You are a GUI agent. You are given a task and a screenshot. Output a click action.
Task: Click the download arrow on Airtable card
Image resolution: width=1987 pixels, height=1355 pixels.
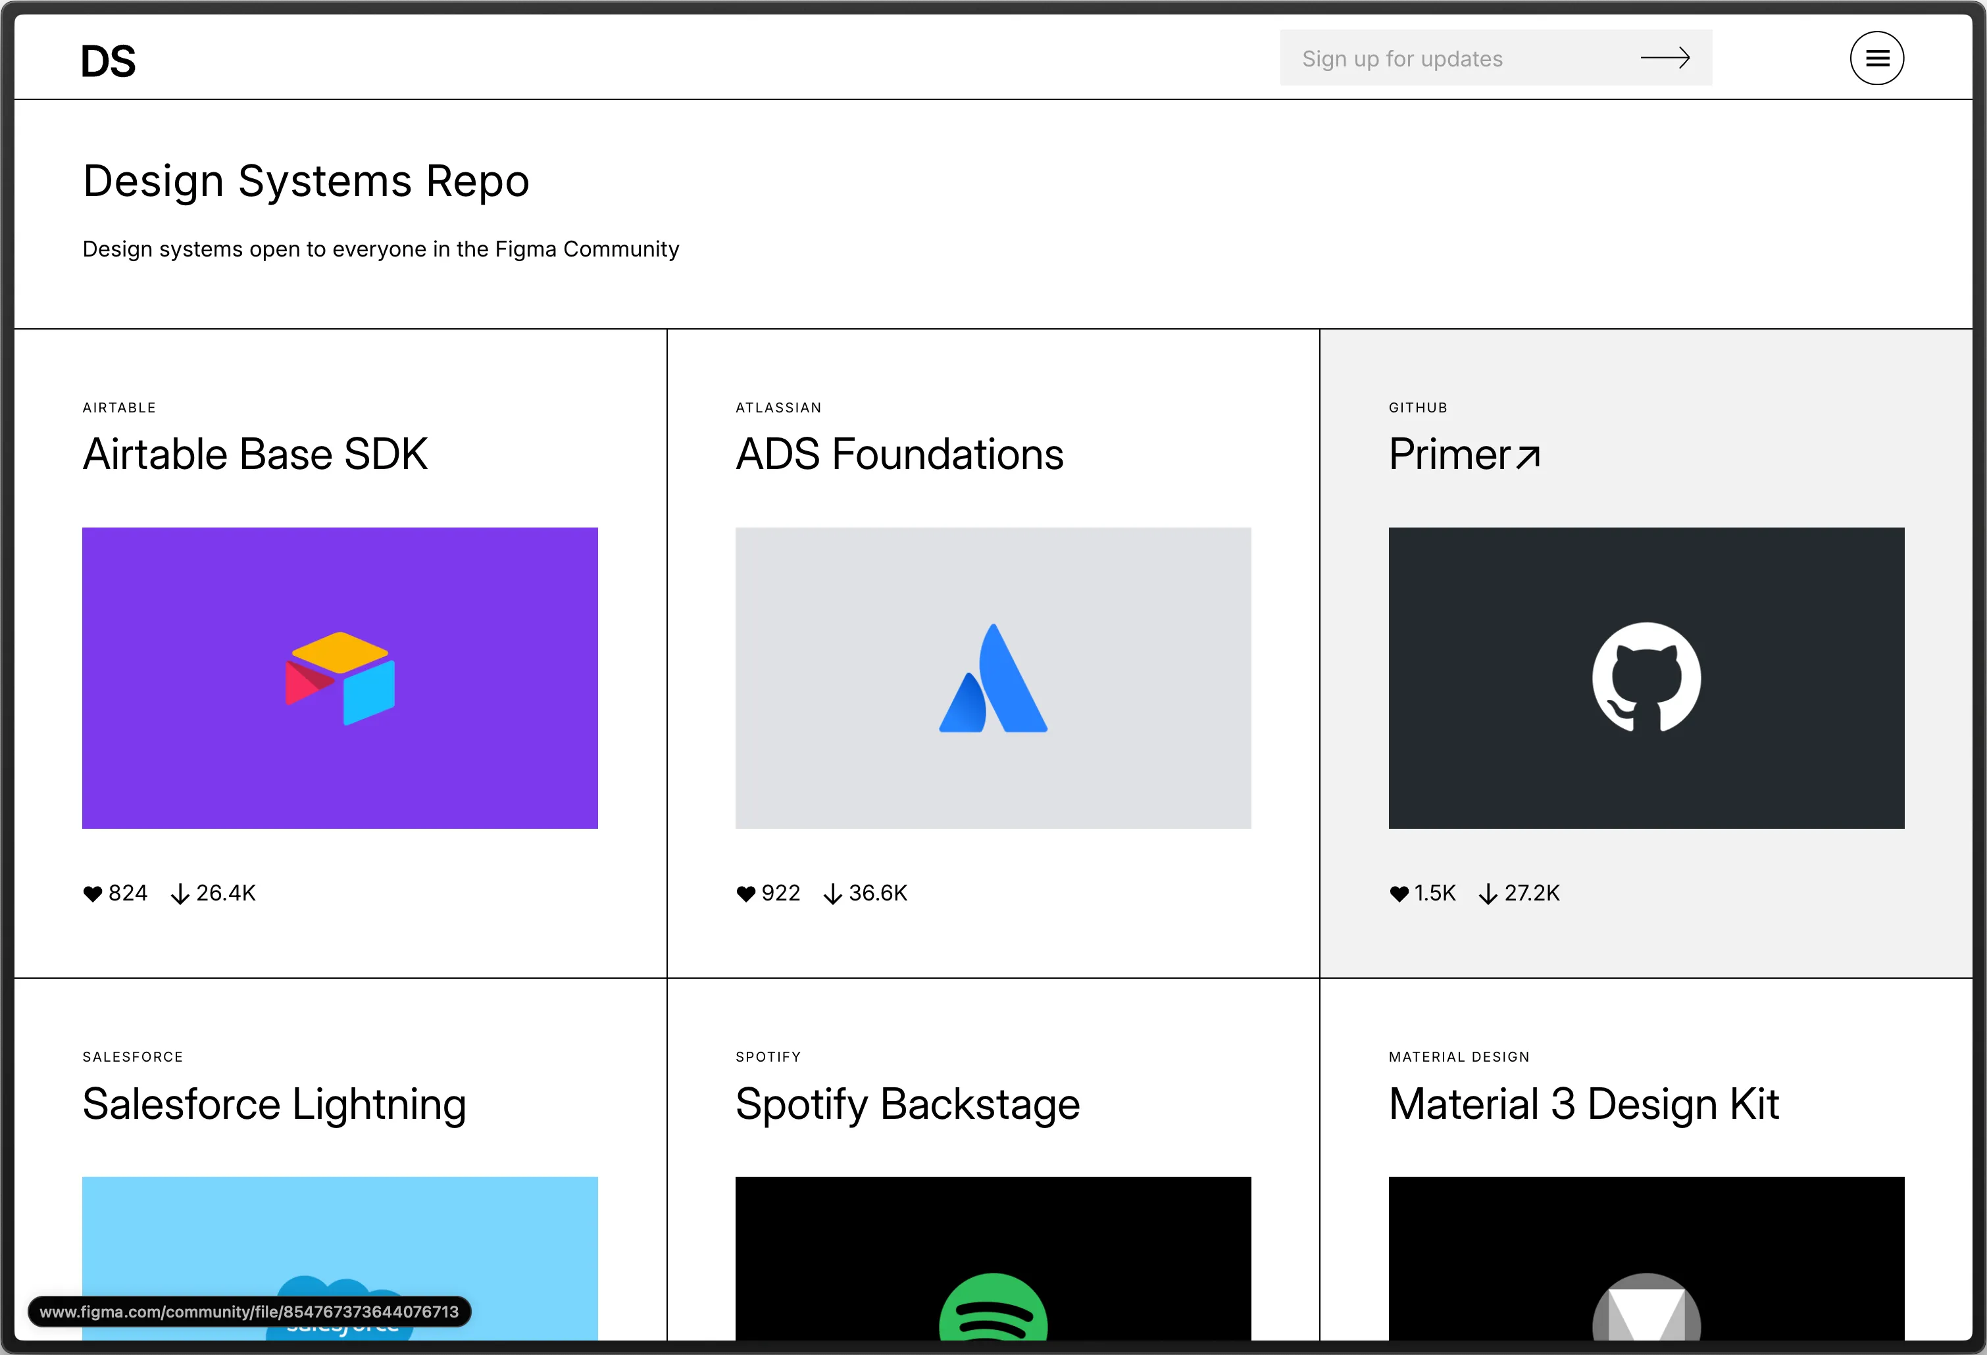coord(180,893)
